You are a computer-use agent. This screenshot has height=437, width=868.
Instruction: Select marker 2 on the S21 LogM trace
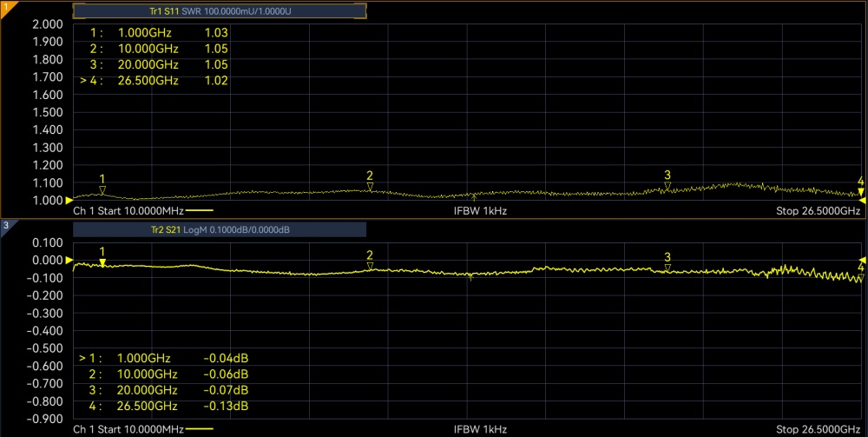tap(370, 267)
